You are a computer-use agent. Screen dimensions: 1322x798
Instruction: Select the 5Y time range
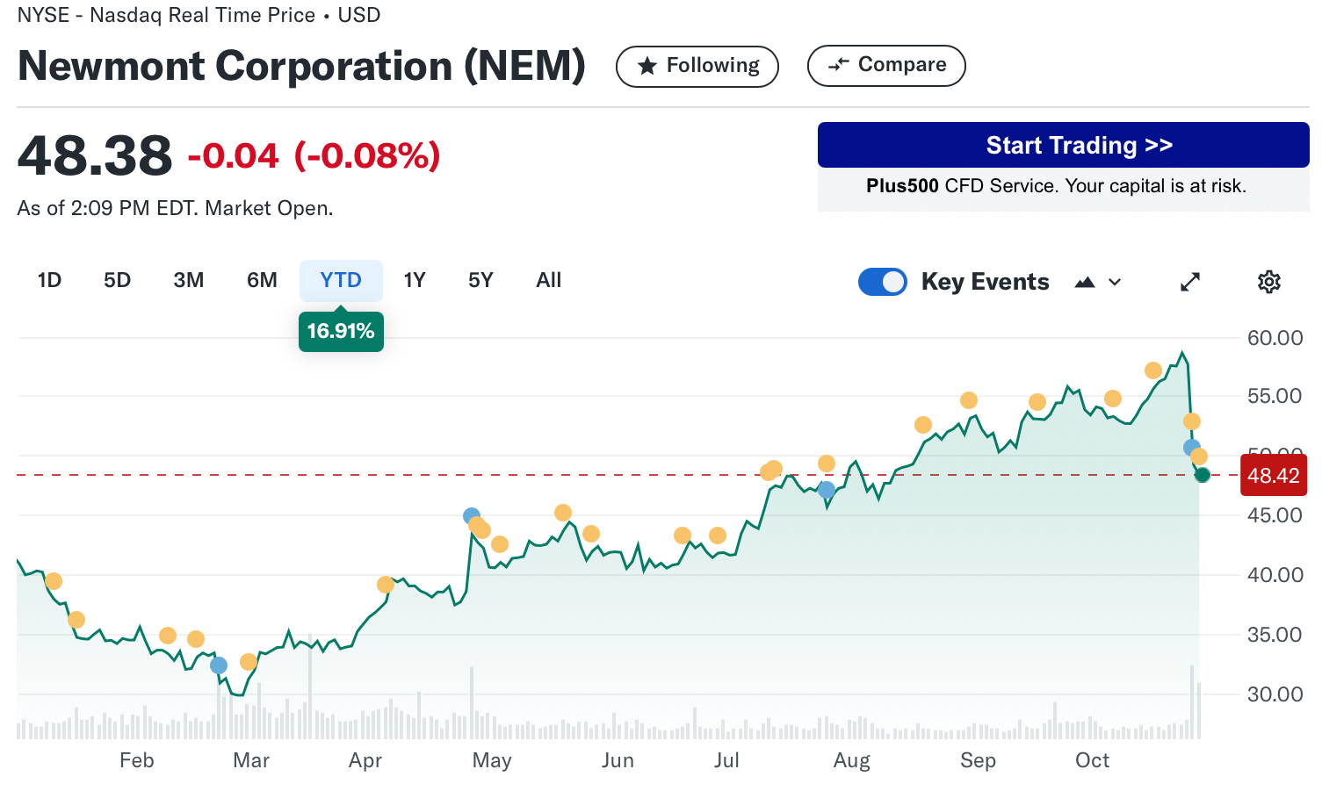480,280
